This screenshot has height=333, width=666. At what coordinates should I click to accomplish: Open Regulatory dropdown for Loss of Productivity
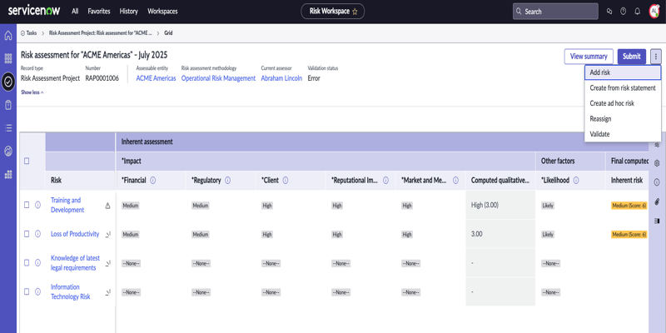coord(200,235)
